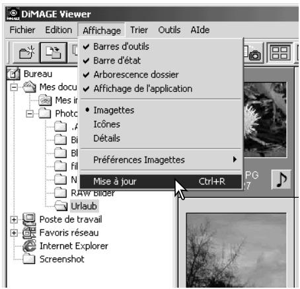
Task: Close the Affichage menu
Action: (102, 30)
